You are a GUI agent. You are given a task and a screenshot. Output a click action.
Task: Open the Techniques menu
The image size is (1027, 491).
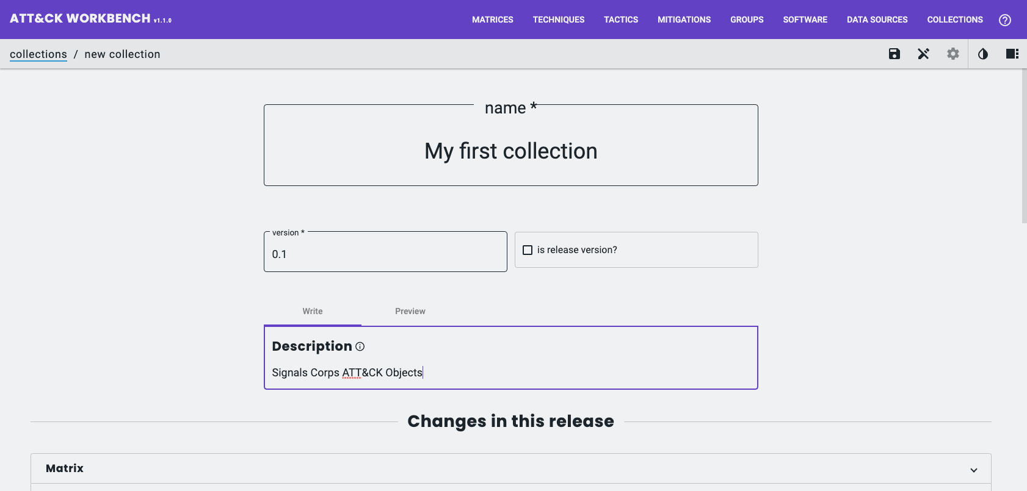pos(558,20)
